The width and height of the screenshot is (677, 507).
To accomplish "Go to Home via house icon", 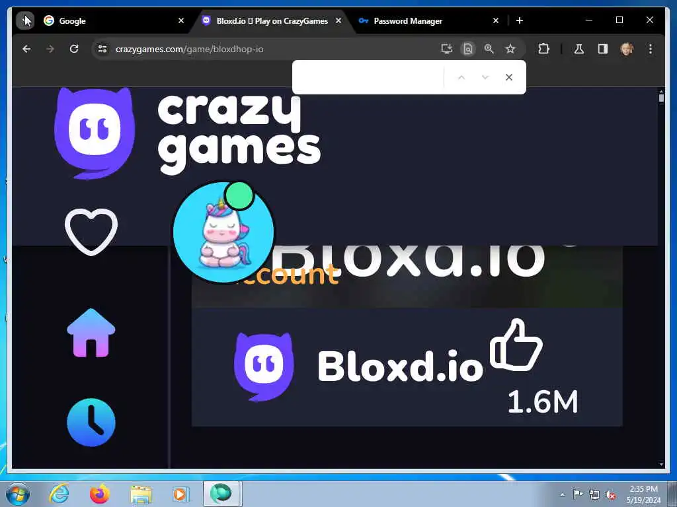I will pyautogui.click(x=91, y=333).
